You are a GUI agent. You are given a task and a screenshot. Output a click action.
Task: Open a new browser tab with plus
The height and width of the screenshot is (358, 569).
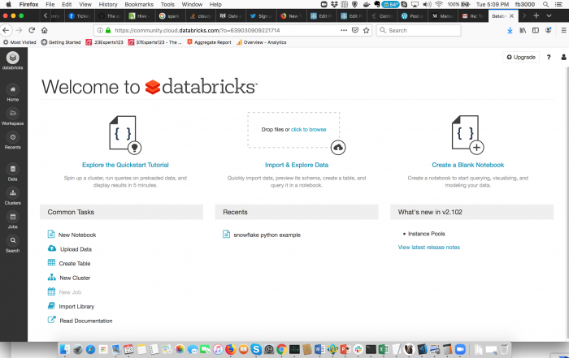[536, 15]
